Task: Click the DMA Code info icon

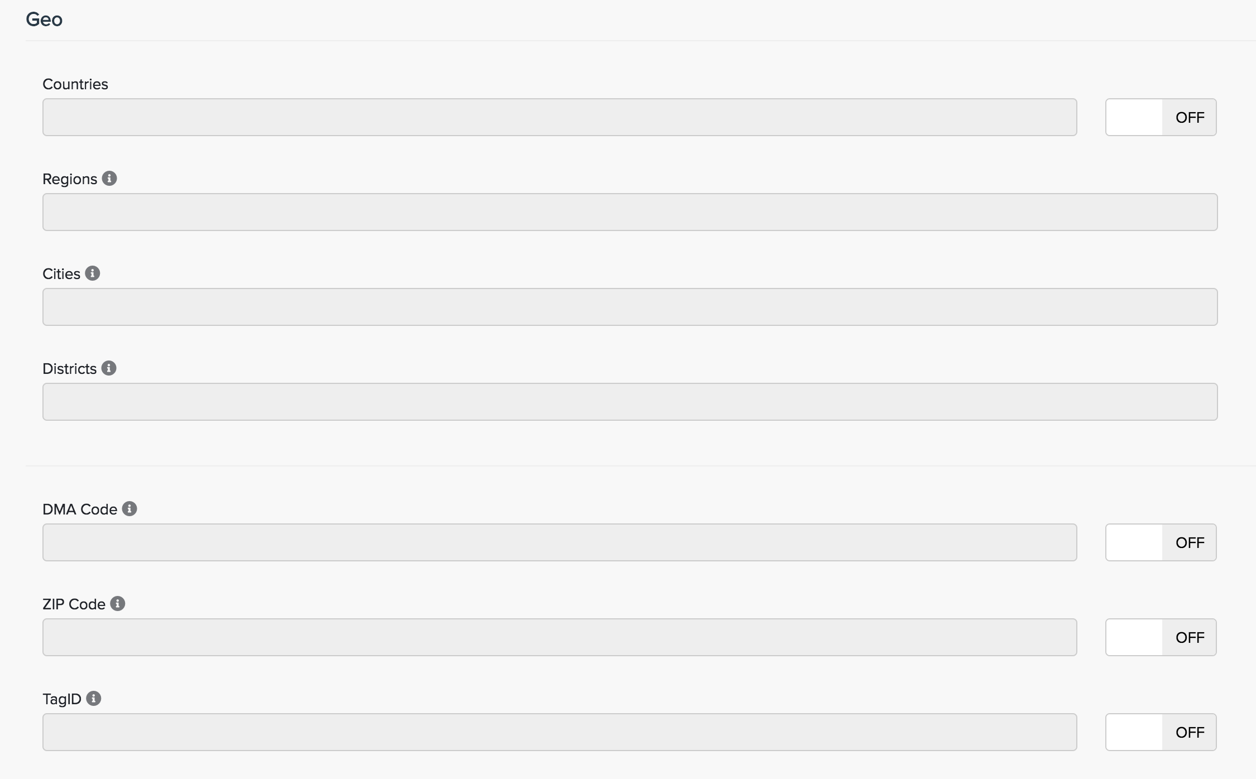Action: 130,509
